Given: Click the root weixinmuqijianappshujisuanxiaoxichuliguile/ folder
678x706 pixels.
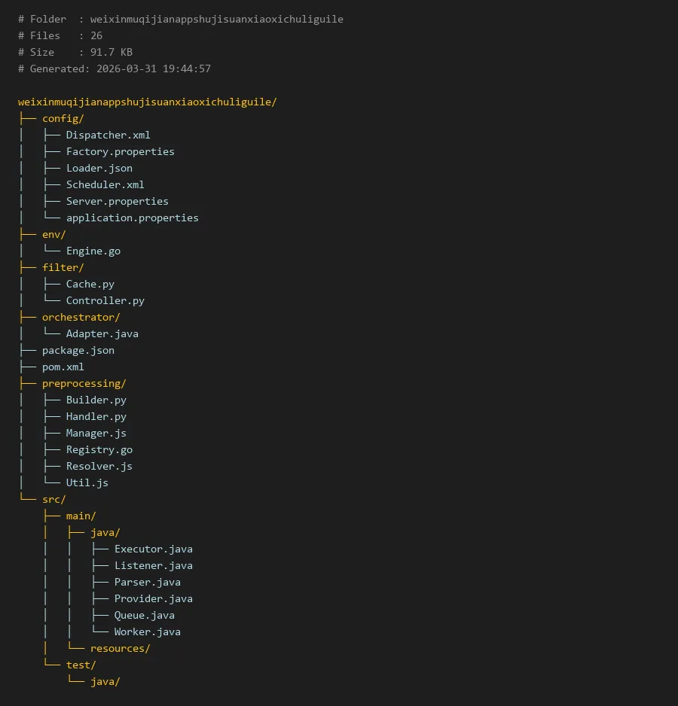Looking at the screenshot, I should 147,102.
